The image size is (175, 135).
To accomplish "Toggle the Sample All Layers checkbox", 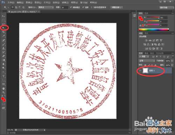I will [x=92, y=7].
